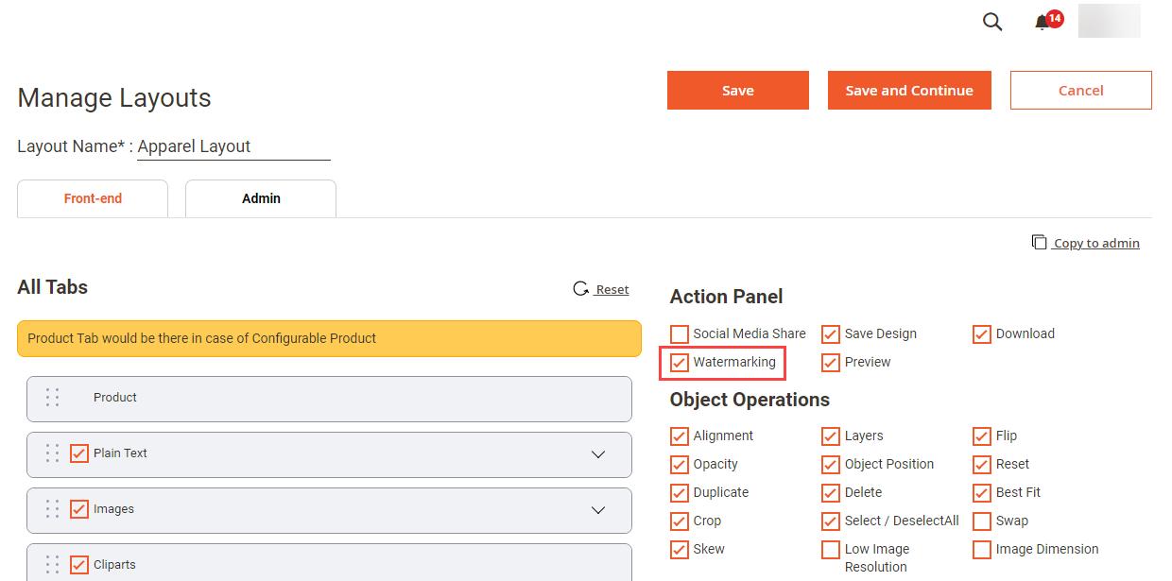1172x581 pixels.
Task: Enable Low Image Resolution
Action: pyautogui.click(x=830, y=549)
